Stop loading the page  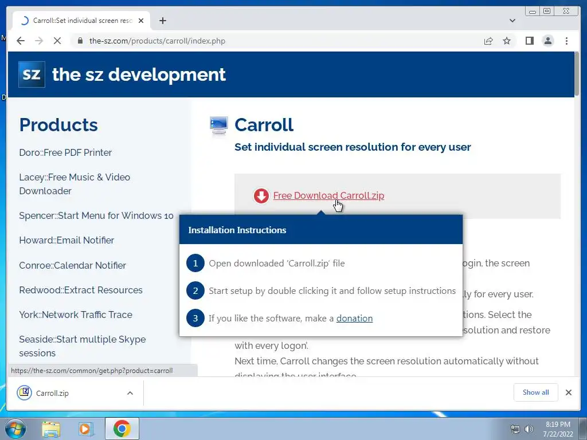(x=57, y=41)
